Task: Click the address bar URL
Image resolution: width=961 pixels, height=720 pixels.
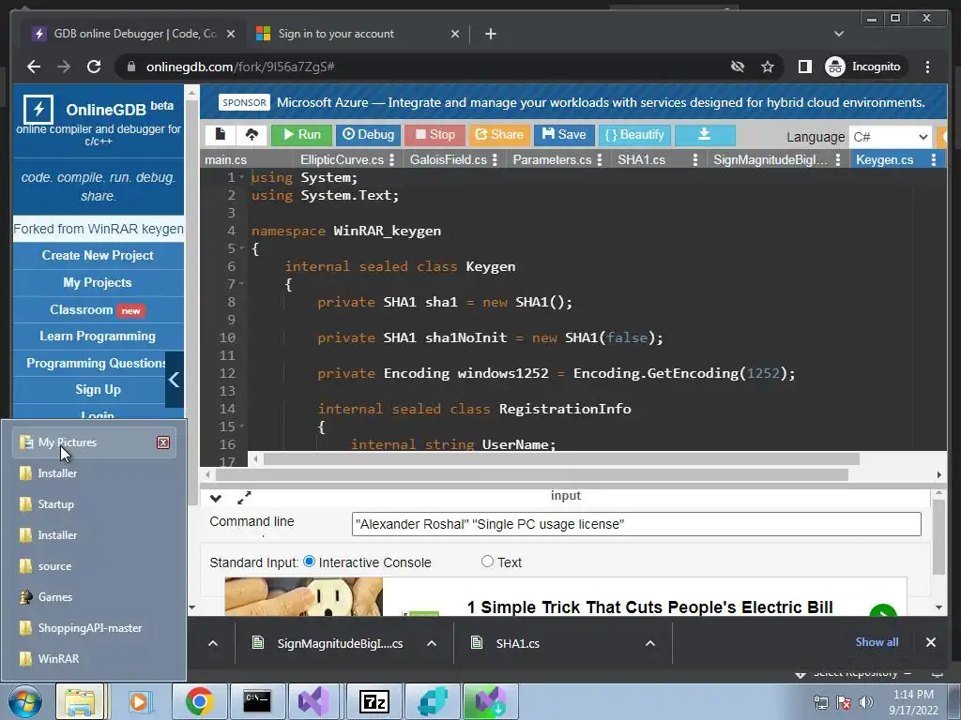Action: (240, 67)
